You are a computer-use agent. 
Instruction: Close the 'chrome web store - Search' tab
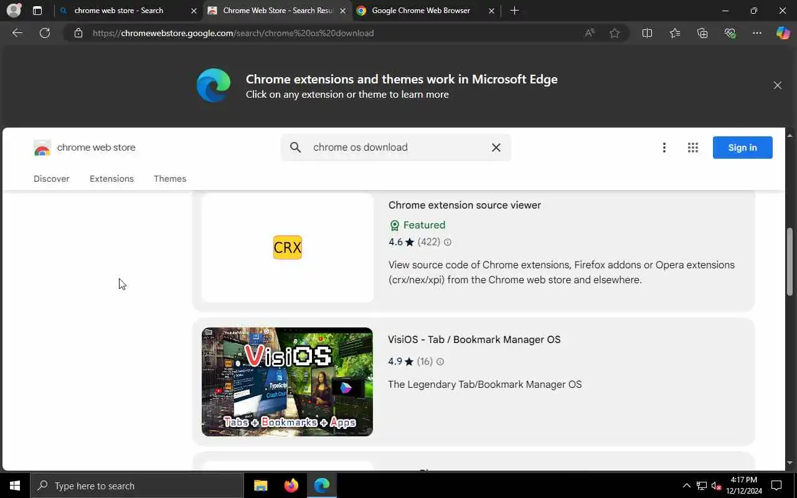(194, 11)
